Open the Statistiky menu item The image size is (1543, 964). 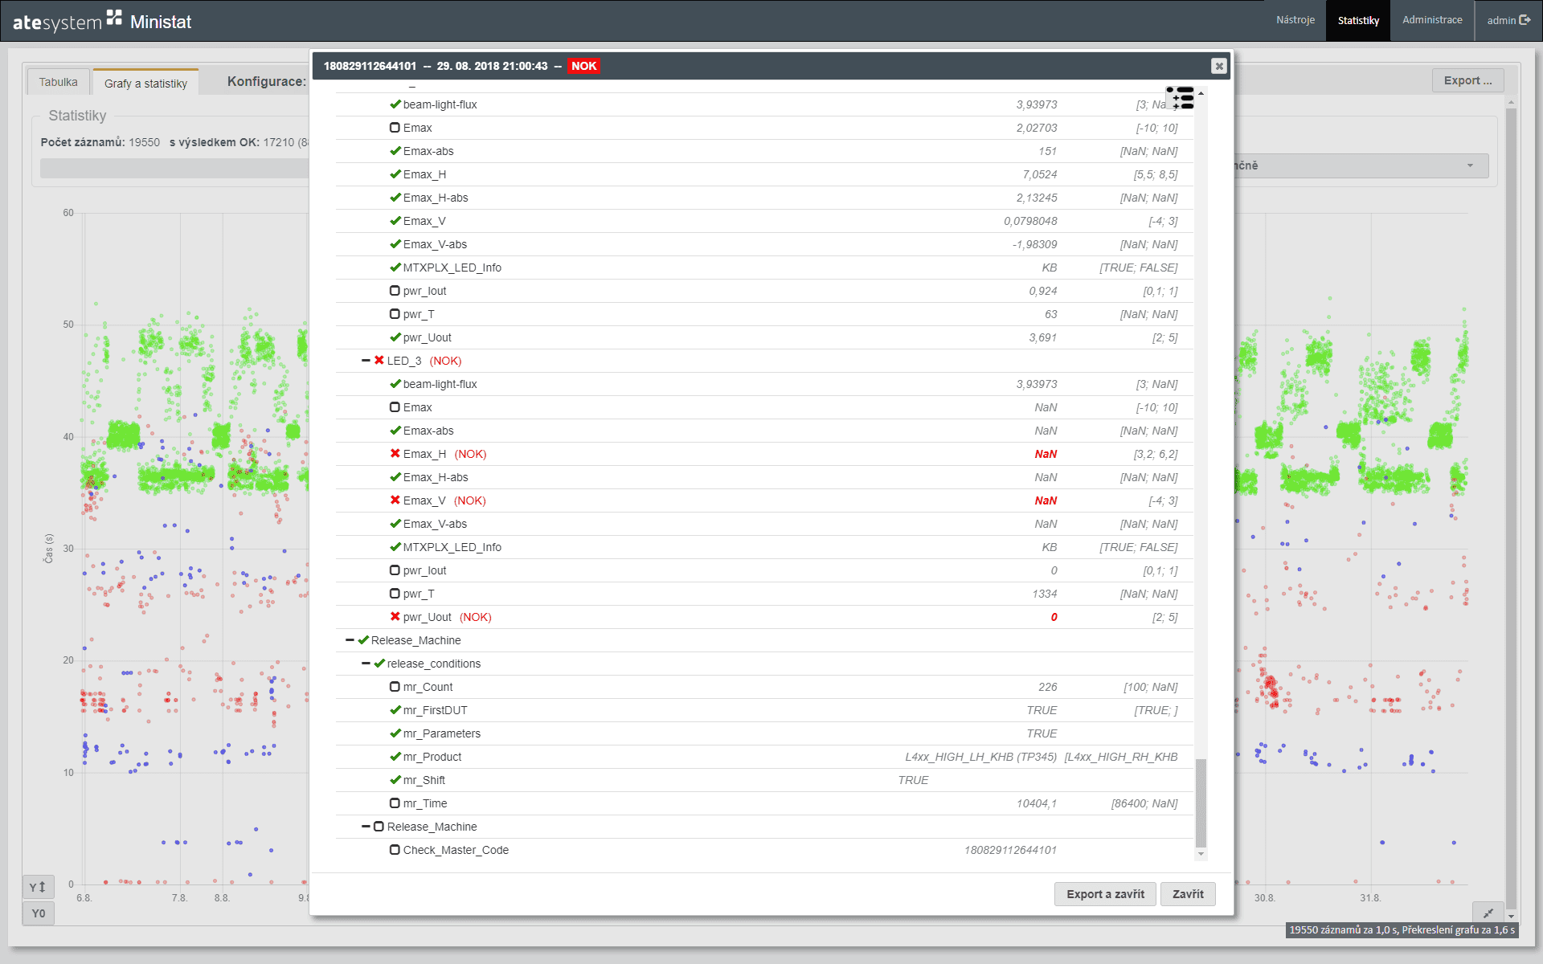1358,21
